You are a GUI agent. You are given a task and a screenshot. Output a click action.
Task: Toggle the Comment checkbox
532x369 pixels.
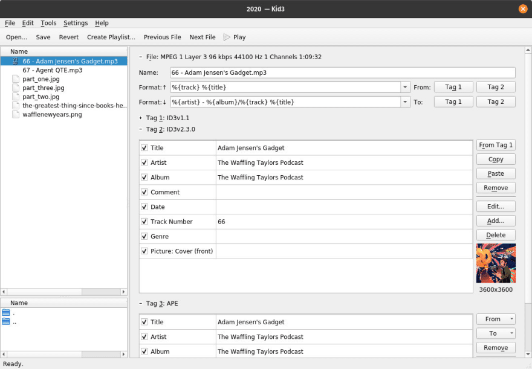(144, 192)
